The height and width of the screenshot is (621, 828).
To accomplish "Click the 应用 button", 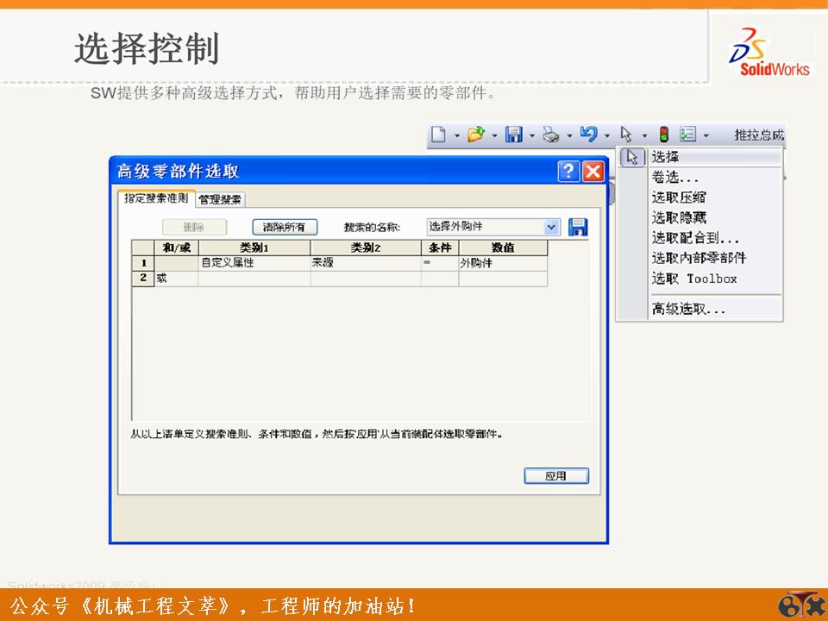I will [555, 475].
